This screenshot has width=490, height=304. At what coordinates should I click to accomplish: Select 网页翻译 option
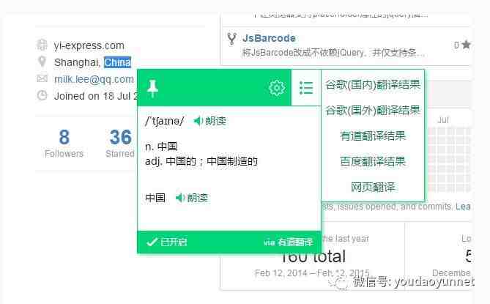coord(373,187)
